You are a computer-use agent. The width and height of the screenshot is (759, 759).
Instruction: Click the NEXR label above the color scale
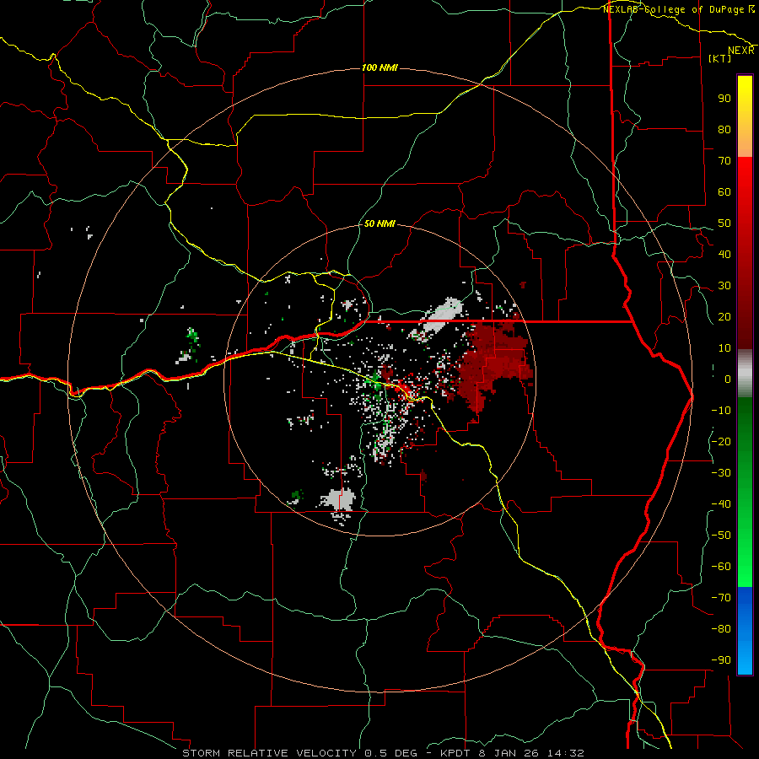click(741, 51)
